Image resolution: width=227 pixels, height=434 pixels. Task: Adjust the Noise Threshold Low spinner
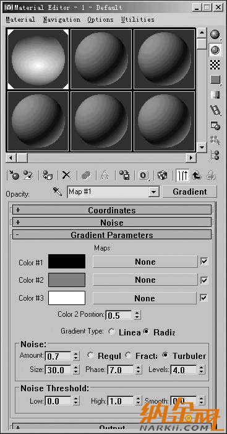pyautogui.click(x=75, y=401)
